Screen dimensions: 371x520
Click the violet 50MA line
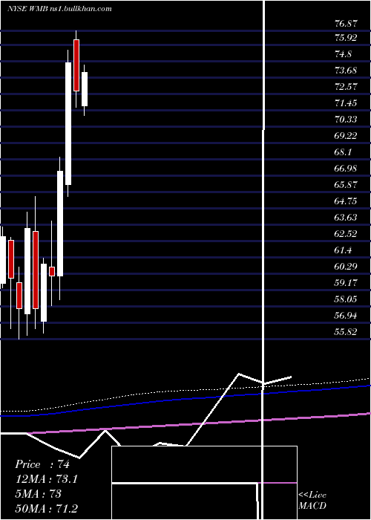point(199,423)
